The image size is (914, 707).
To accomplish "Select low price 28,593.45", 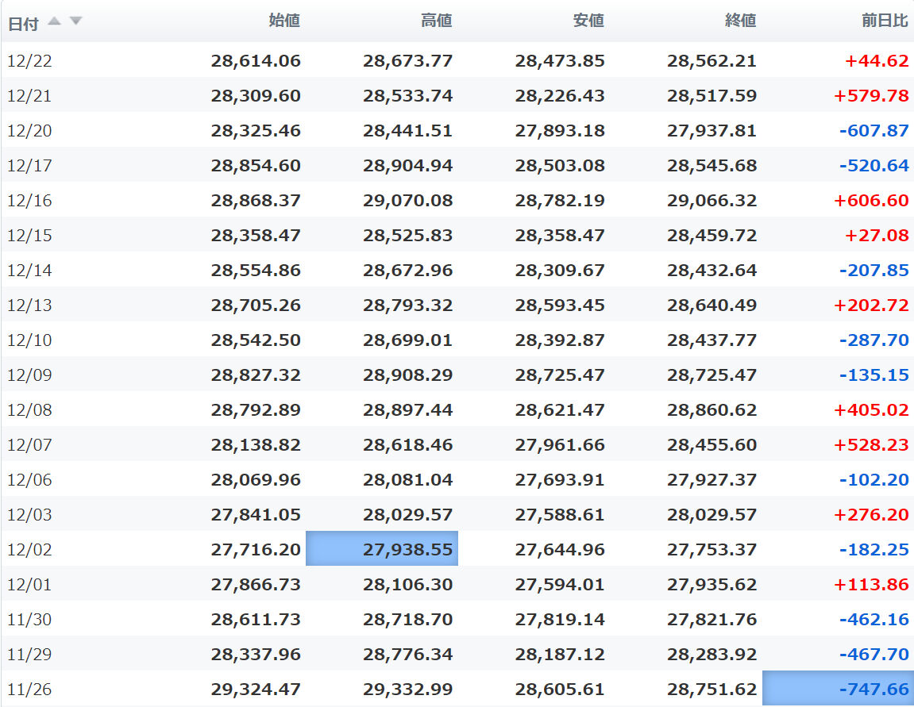I will pyautogui.click(x=560, y=305).
